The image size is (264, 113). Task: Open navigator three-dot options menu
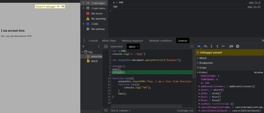tap(99, 46)
